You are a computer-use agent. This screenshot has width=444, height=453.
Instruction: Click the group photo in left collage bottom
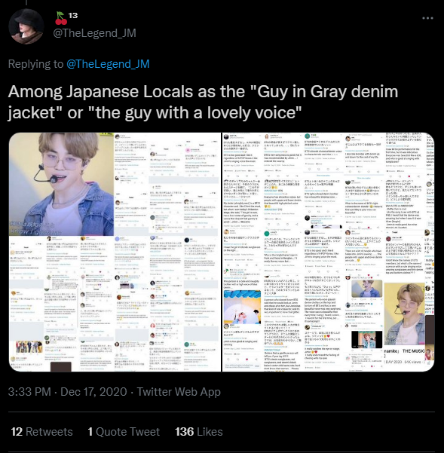[29, 347]
